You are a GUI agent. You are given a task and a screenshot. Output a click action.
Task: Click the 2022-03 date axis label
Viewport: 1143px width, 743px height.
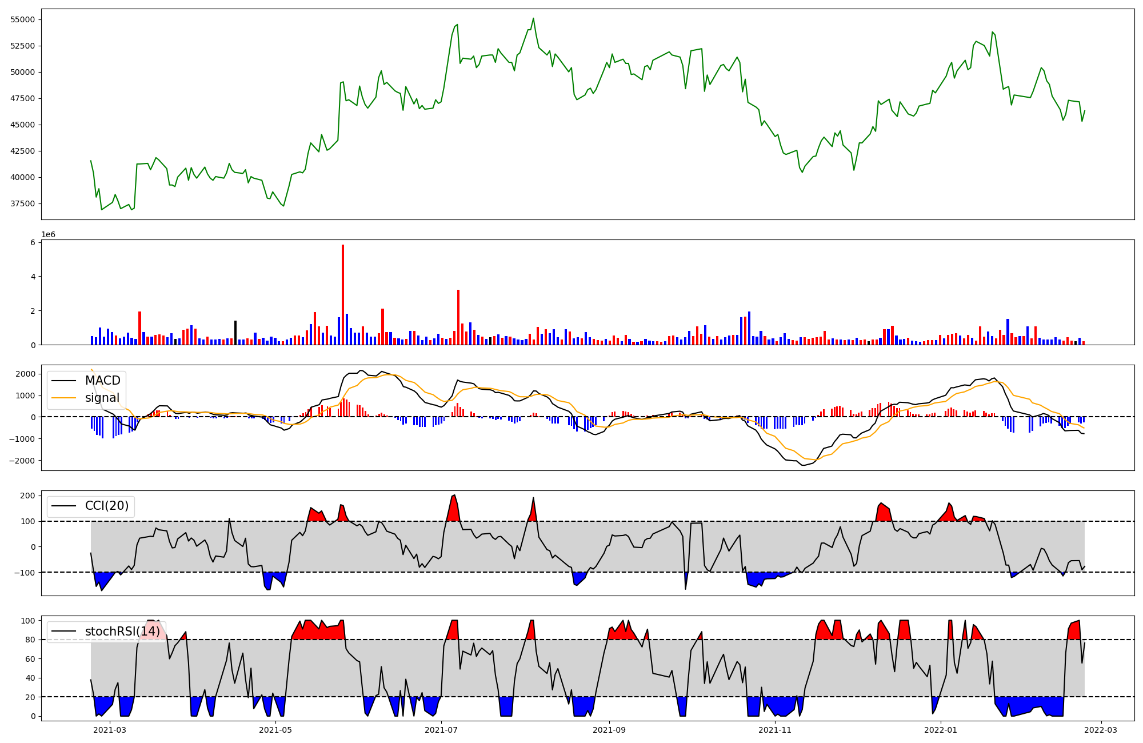point(1101,730)
